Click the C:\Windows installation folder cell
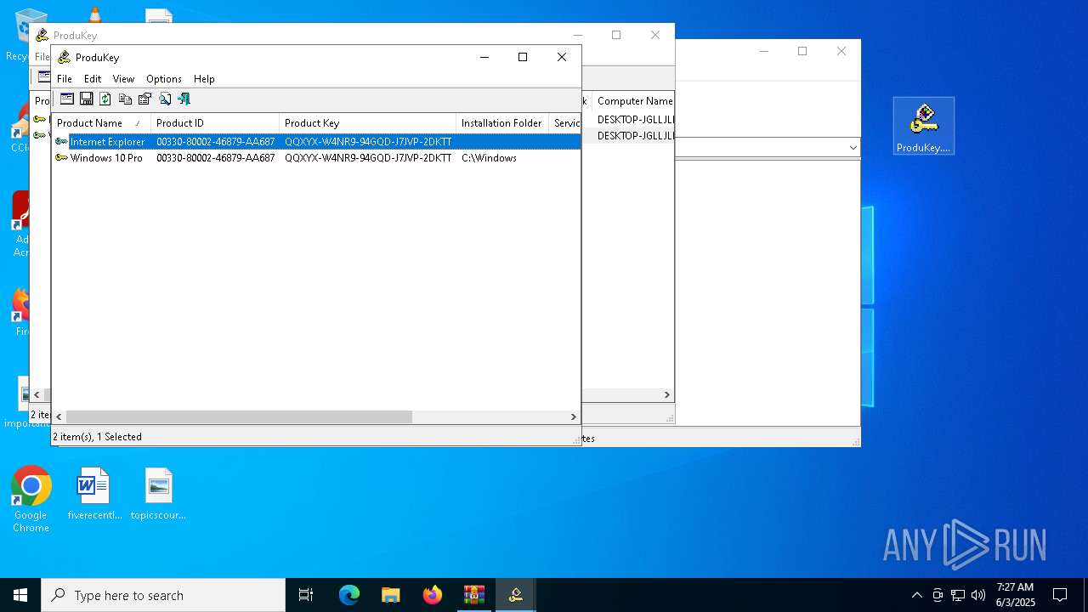The width and height of the screenshot is (1088, 612). point(489,158)
